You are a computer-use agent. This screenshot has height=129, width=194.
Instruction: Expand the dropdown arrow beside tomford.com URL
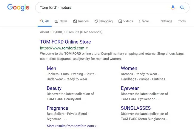click(x=87, y=48)
